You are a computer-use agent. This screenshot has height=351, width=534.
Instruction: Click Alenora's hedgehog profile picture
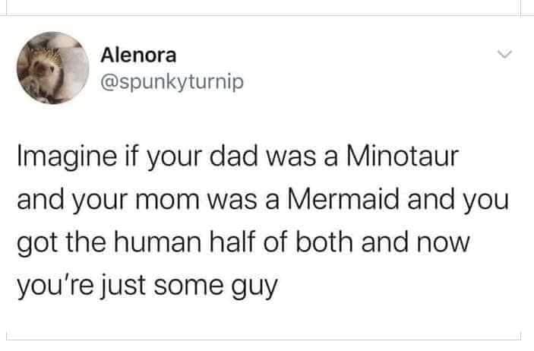tap(49, 68)
